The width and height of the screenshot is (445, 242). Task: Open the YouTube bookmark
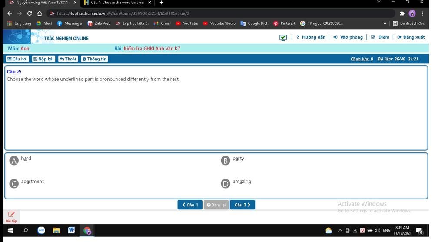[187, 23]
